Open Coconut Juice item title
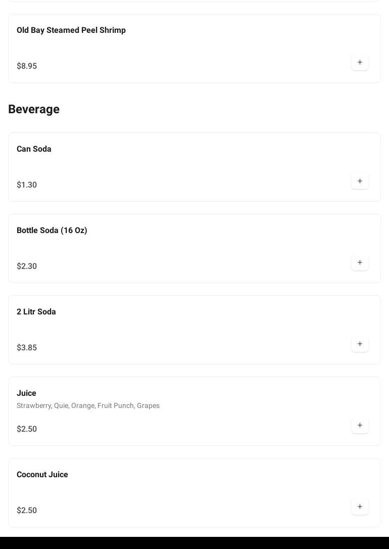Image resolution: width=389 pixels, height=549 pixels. tap(42, 475)
